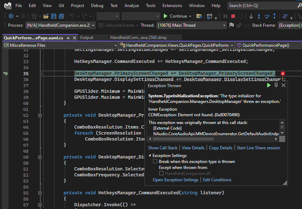Viewport: 302px width, 209px height.
Task: Pin the QuickPerformancePage.xaml.cs tab
Action: click(68, 38)
